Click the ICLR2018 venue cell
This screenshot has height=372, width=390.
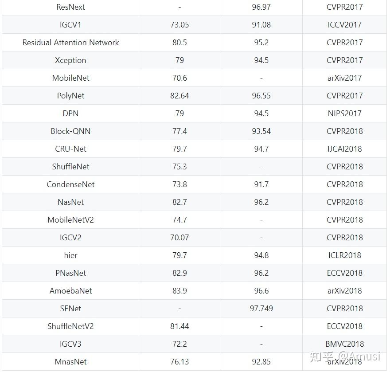pyautogui.click(x=344, y=255)
